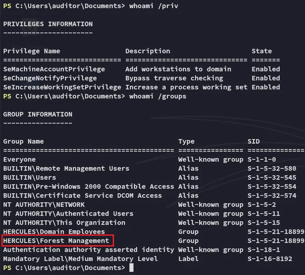The image size is (305, 275).
Task: Click the "Description" column header
Action: [x=148, y=51]
